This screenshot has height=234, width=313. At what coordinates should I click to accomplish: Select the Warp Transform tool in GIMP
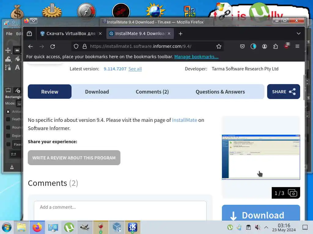8,59
